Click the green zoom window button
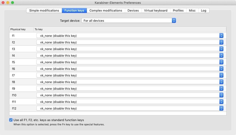Viewport: 236px width, 135px height. click(13, 3)
